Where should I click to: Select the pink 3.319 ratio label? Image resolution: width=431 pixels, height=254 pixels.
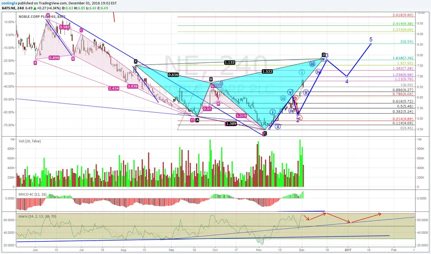click(x=241, y=115)
